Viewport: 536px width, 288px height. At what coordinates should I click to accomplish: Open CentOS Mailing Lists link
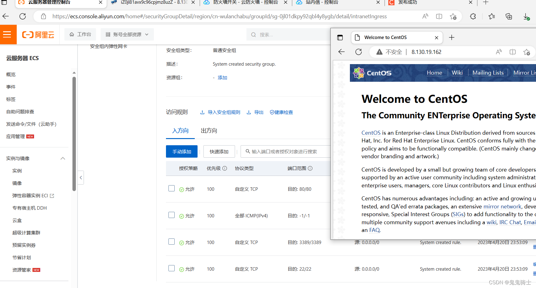tap(488, 73)
